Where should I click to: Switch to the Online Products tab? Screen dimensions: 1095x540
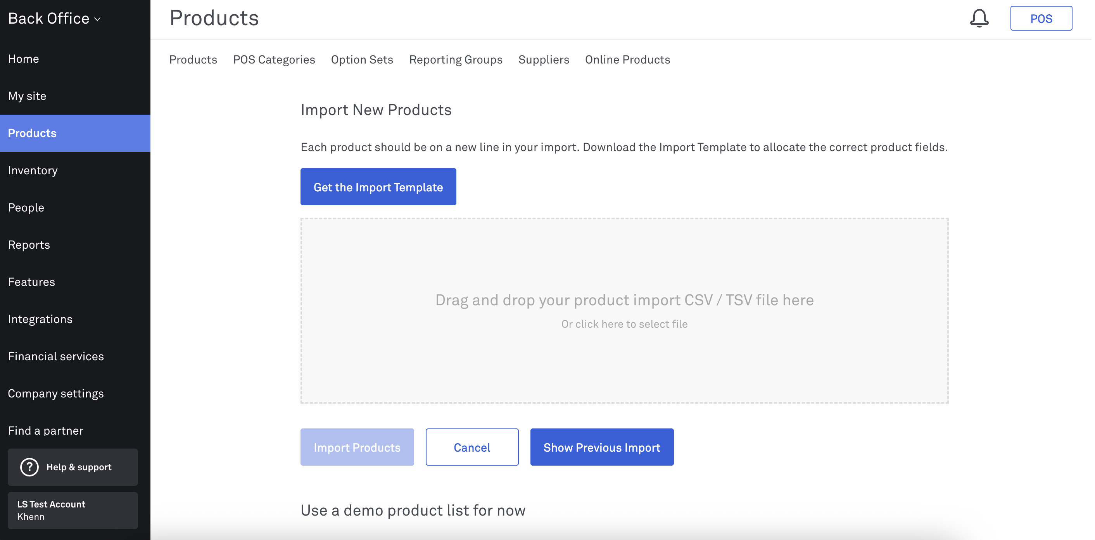(627, 59)
